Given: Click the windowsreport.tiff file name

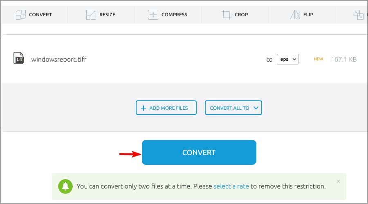Looking at the screenshot, I should [59, 59].
